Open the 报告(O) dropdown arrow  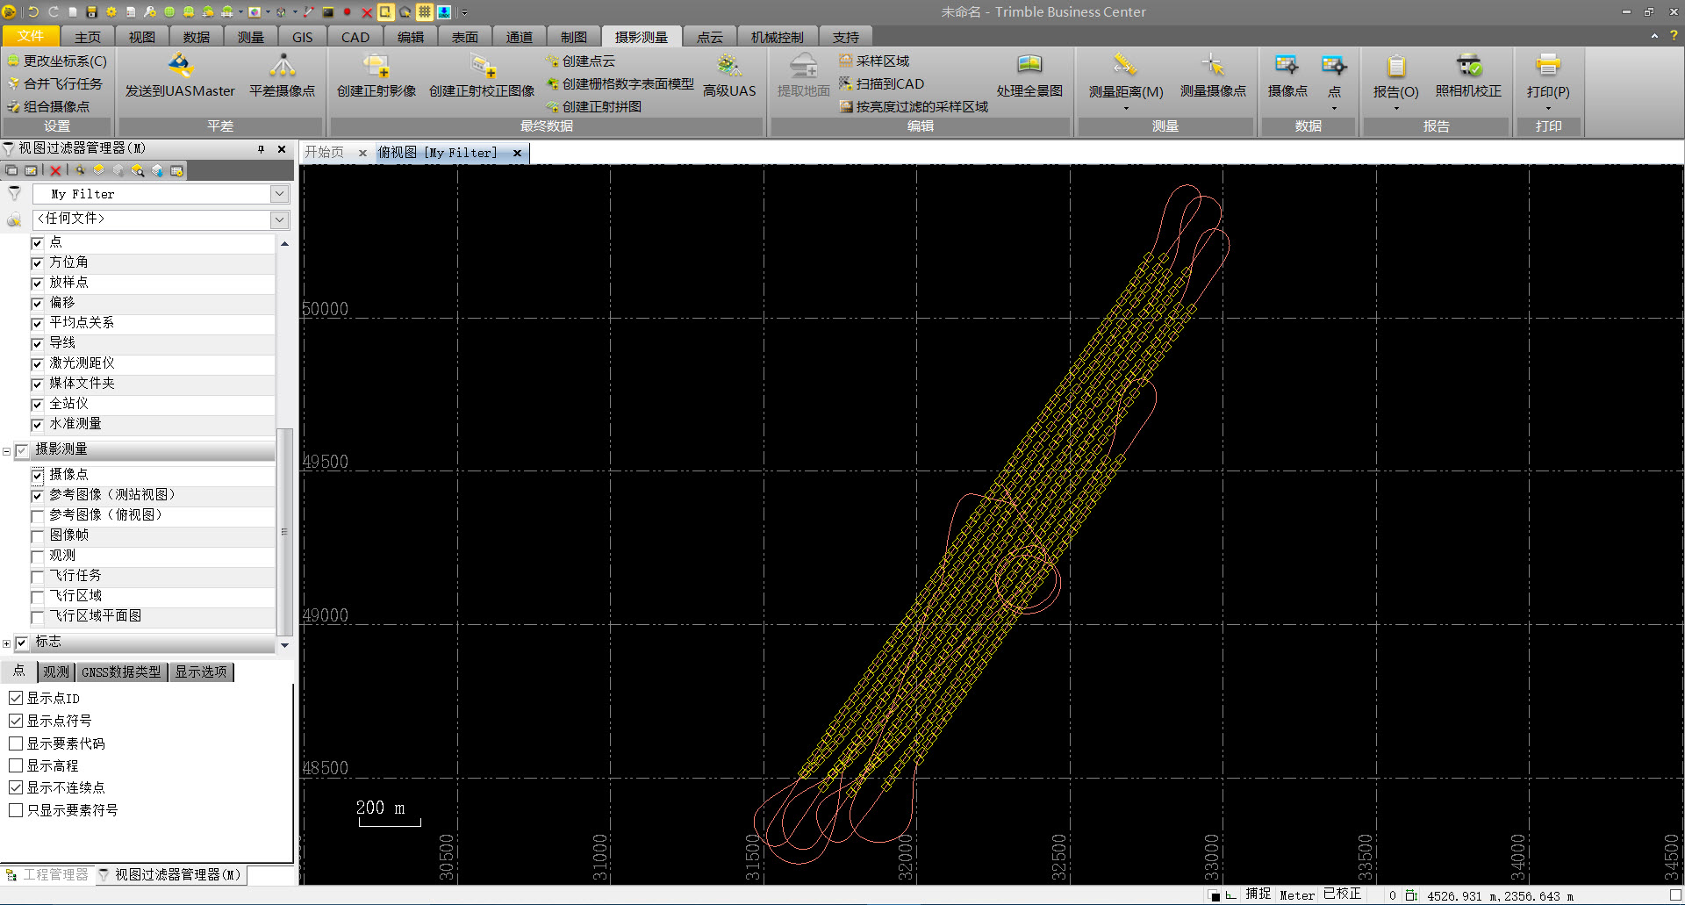coord(1396,108)
